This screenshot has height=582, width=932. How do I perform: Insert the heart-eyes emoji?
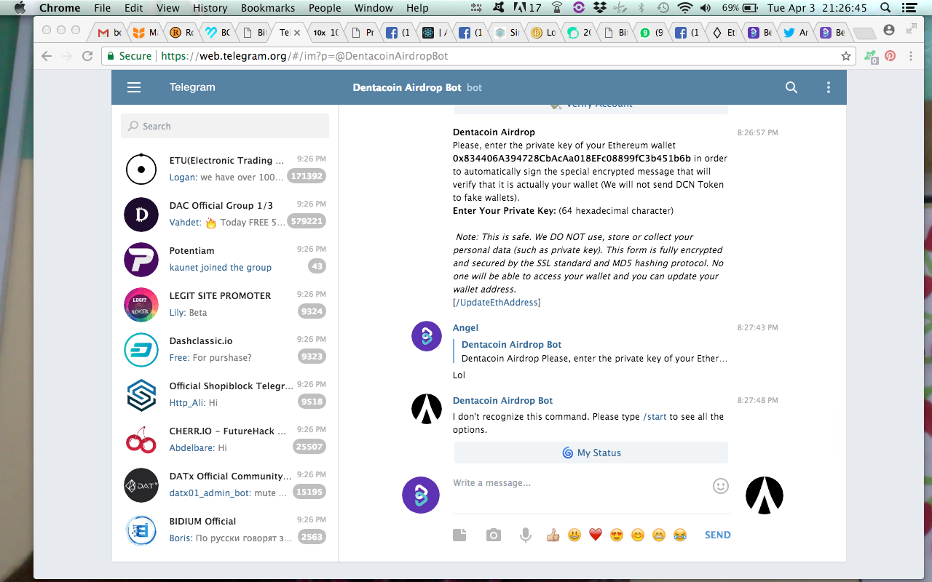point(616,535)
